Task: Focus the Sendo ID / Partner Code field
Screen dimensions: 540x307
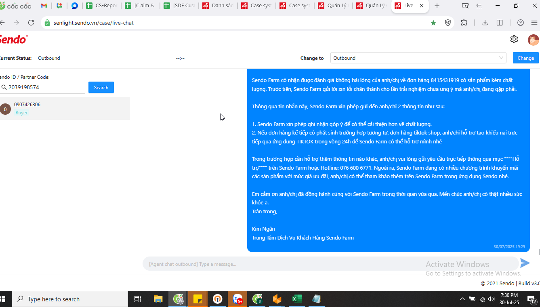Action: (x=42, y=87)
